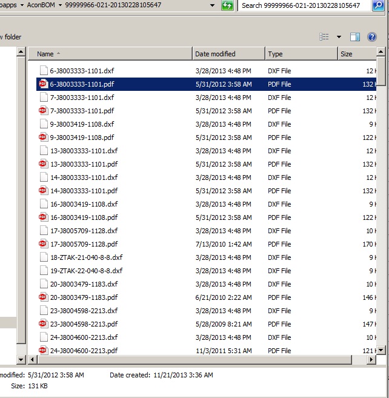The height and width of the screenshot is (398, 389).
Task: Click the file icon for 13-J8003333-1101.dxf
Action: 43,151
